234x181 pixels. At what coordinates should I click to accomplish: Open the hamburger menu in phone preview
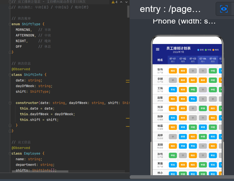click(x=158, y=49)
